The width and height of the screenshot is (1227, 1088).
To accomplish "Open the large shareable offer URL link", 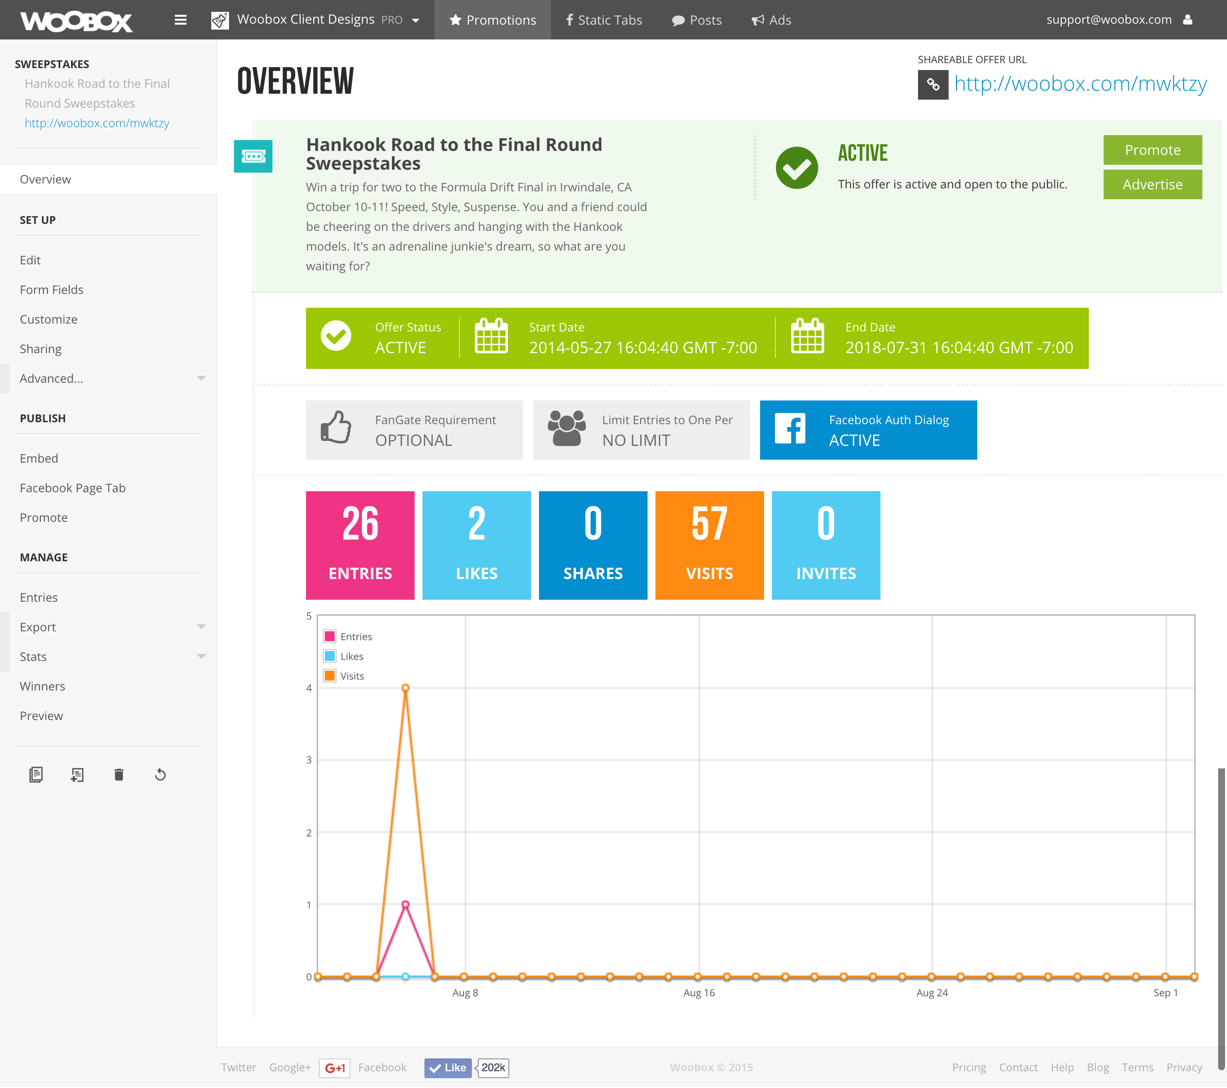I will [x=1080, y=84].
